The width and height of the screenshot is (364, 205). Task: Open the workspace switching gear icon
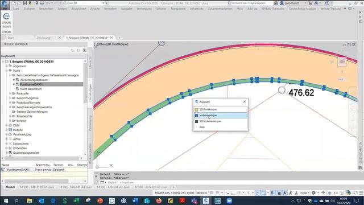point(313,193)
